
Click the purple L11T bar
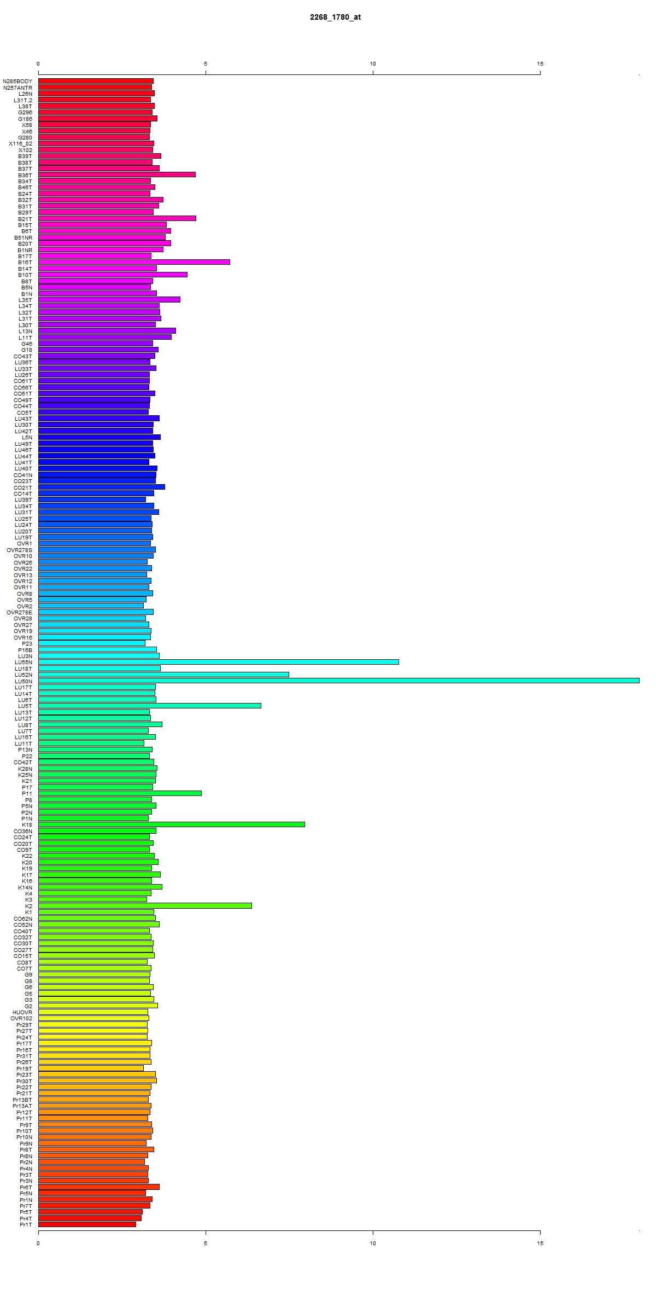pyautogui.click(x=105, y=338)
